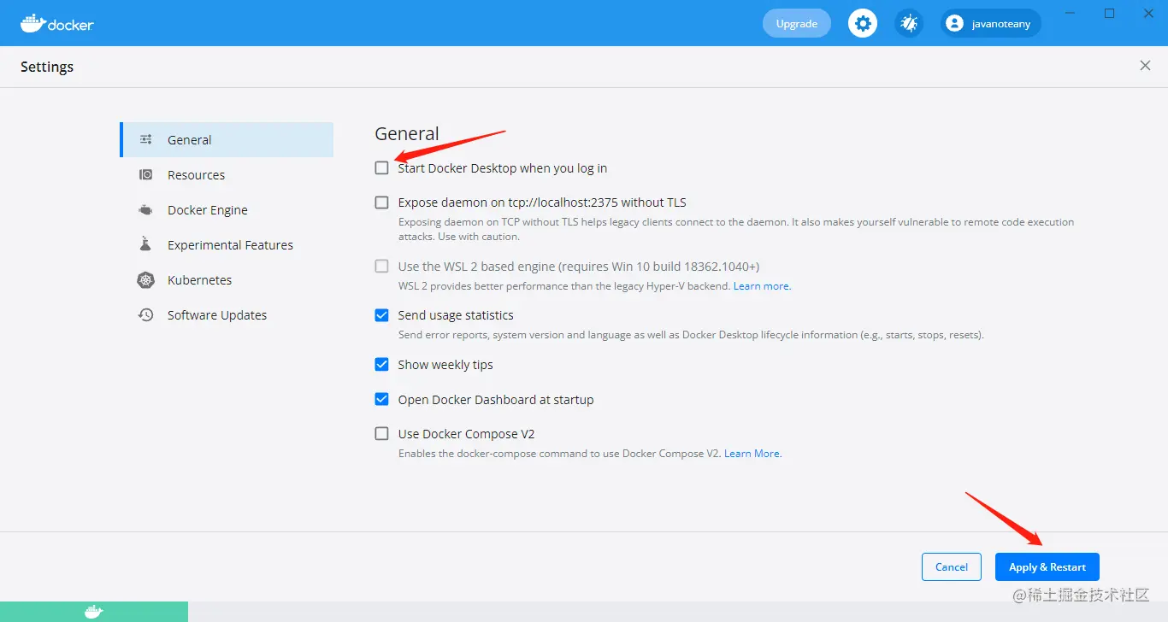1168x622 pixels.
Task: Click the Cancel button
Action: coord(951,566)
